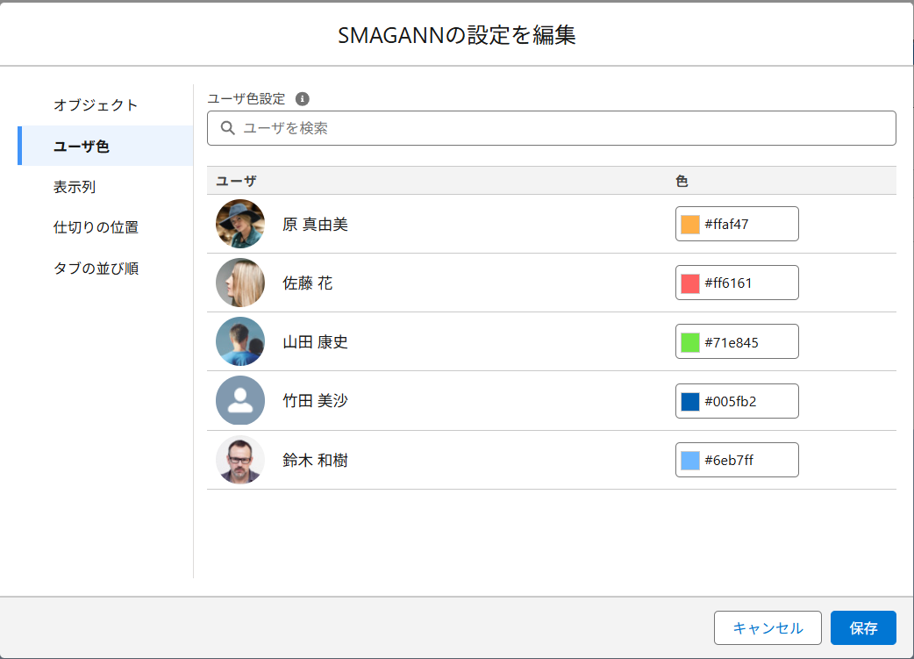
Task: Click 鈴木 和樹's profile avatar
Action: point(240,460)
